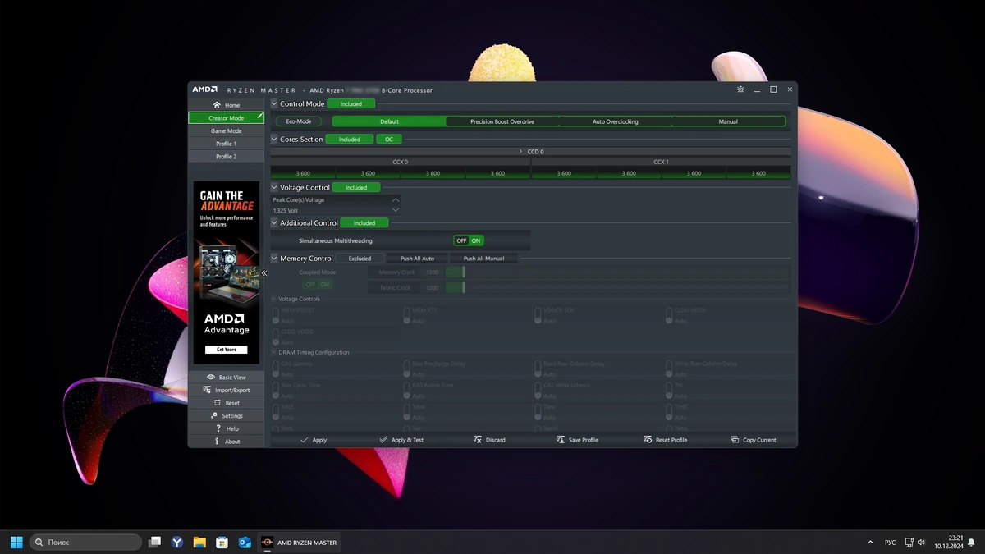
Task: Switch to Basic View via the eye icon
Action: [x=226, y=378]
